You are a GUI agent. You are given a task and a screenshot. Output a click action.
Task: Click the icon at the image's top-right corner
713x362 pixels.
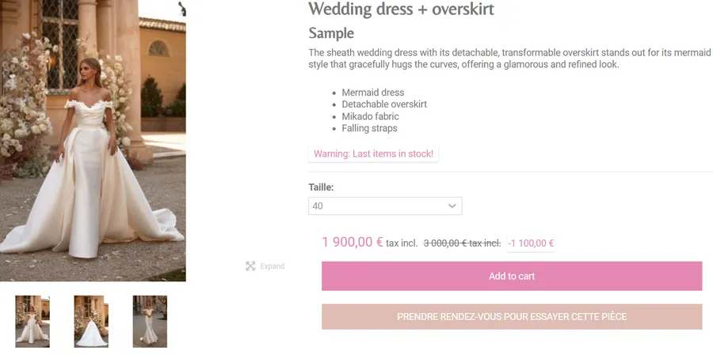[182, 9]
